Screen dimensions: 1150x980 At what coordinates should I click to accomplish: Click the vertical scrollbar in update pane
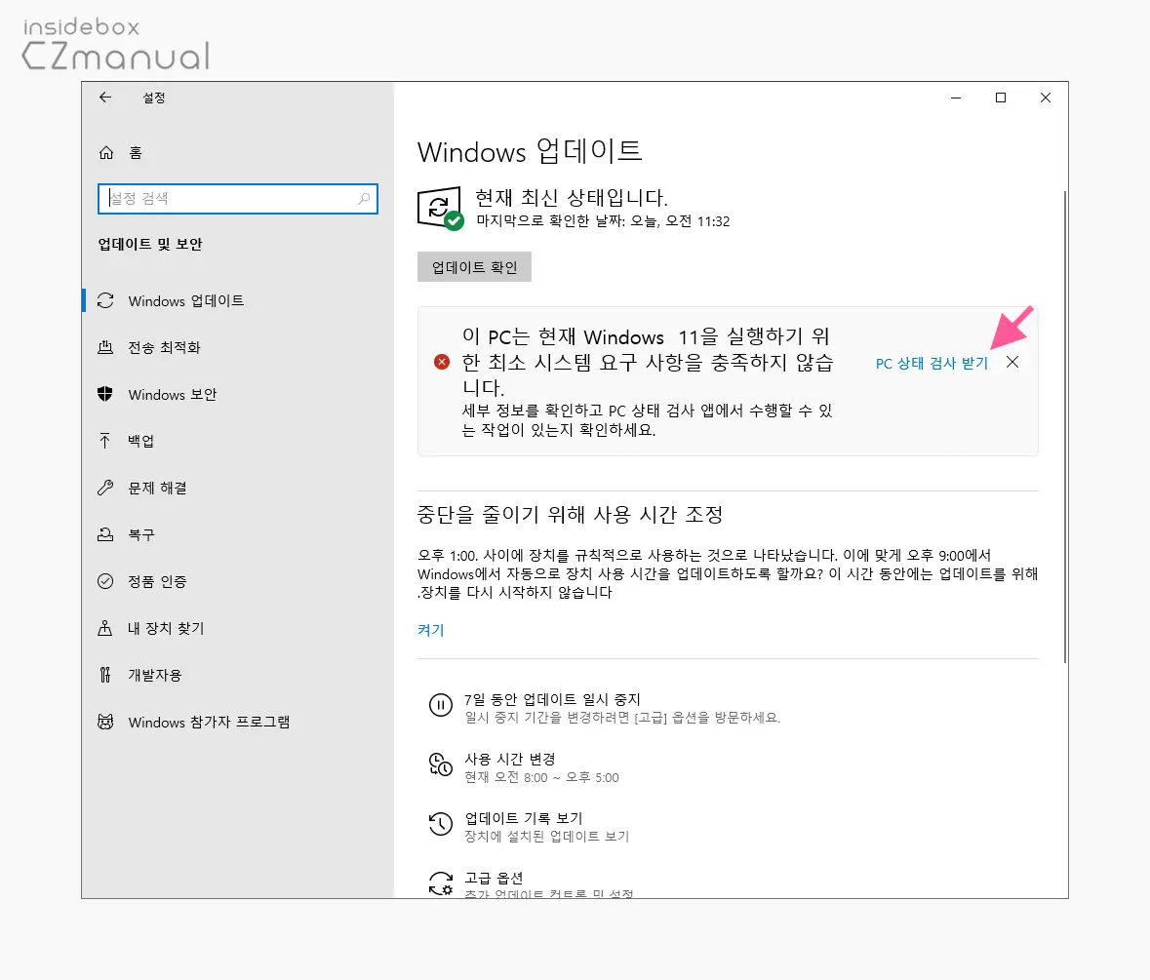coord(1064,426)
